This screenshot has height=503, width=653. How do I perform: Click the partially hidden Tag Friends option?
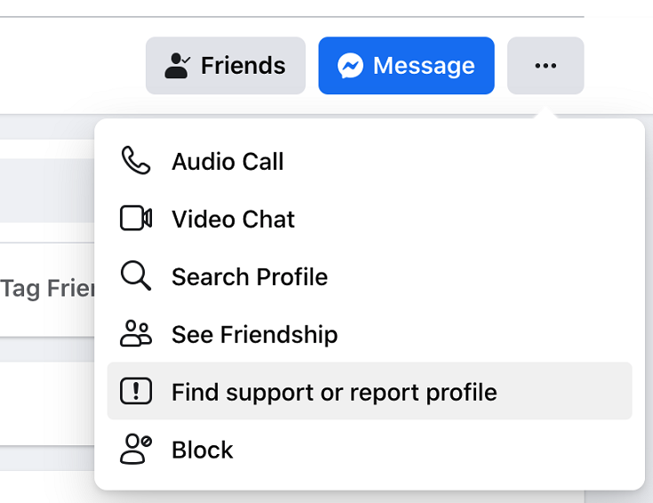tap(48, 289)
